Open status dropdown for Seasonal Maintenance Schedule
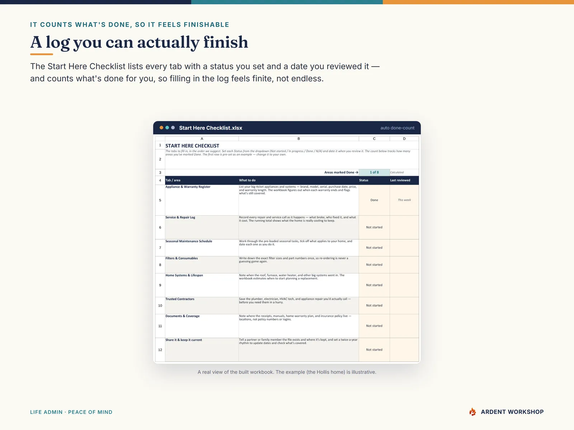Image resolution: width=574 pixels, height=430 pixels. point(374,248)
